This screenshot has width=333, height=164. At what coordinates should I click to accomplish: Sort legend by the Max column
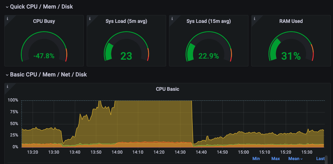coord(275,159)
